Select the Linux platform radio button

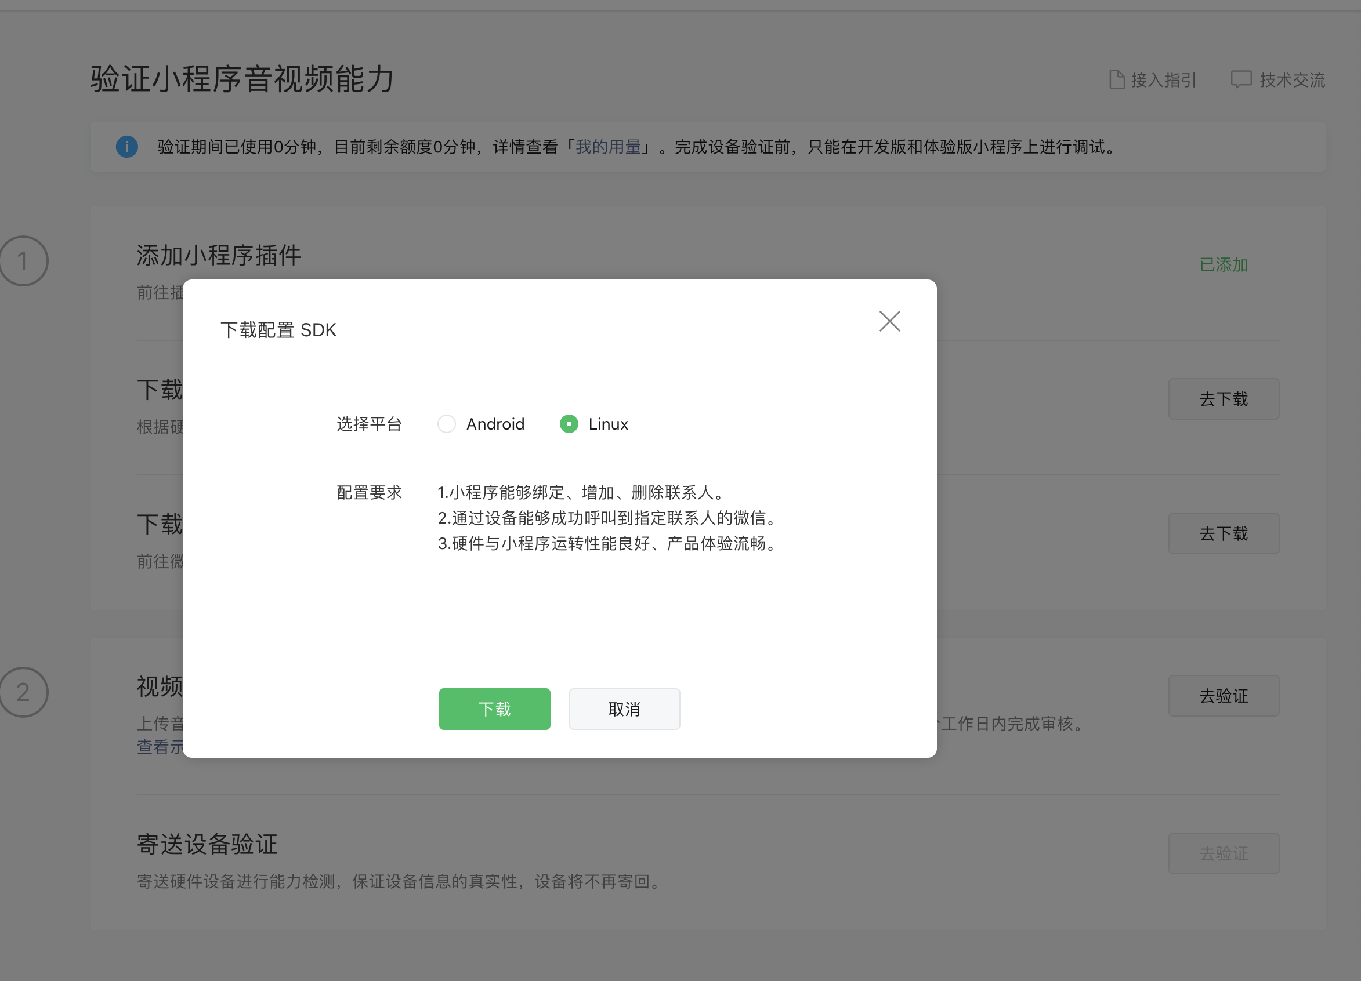coord(569,424)
